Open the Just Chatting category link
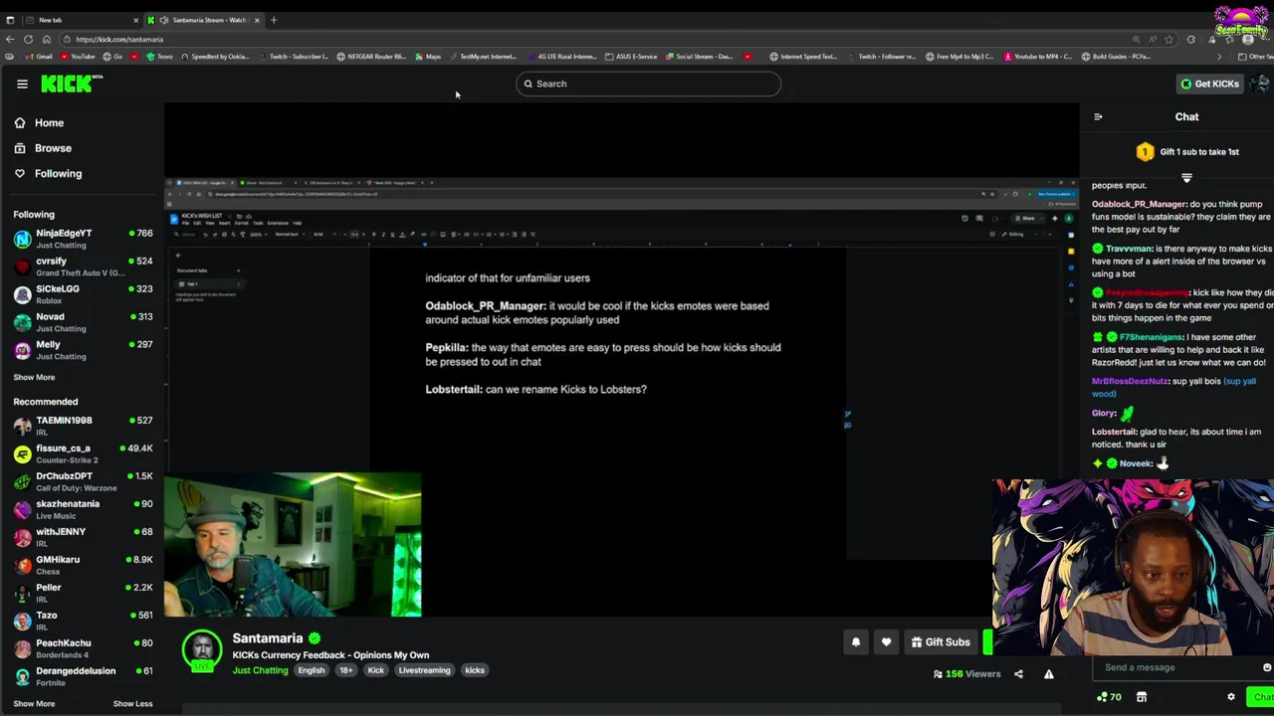Viewport: 1274px width, 716px height. point(260,670)
